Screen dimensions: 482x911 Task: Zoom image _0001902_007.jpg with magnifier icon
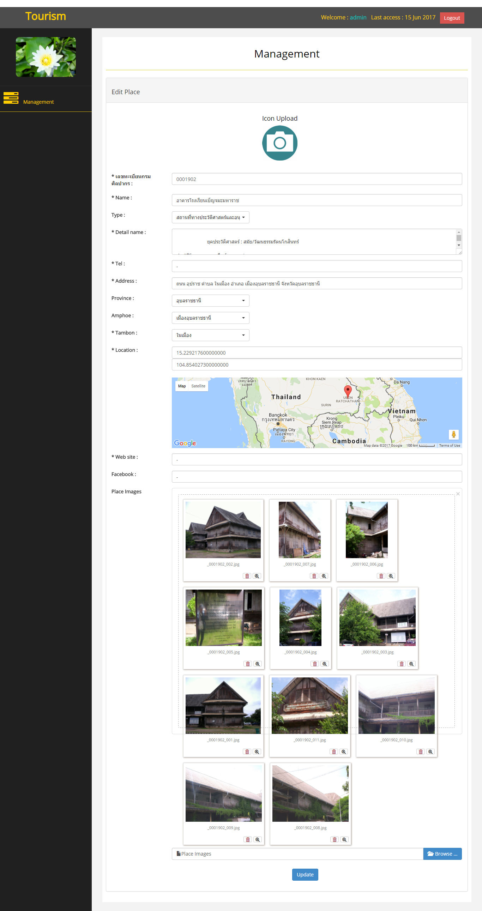pos(324,576)
